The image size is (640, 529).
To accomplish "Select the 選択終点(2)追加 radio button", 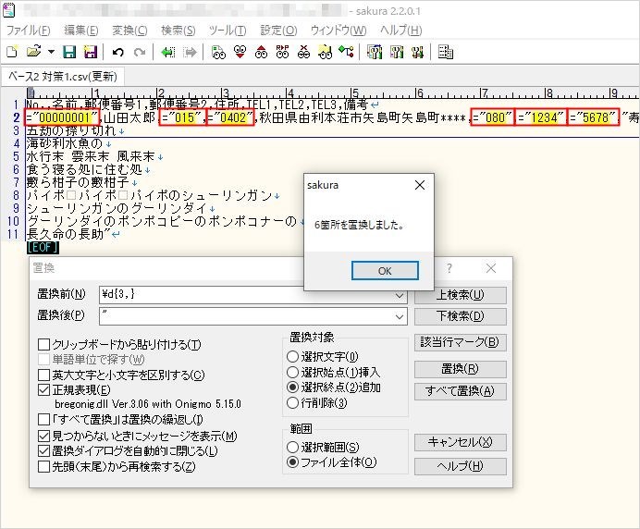I will (x=292, y=388).
